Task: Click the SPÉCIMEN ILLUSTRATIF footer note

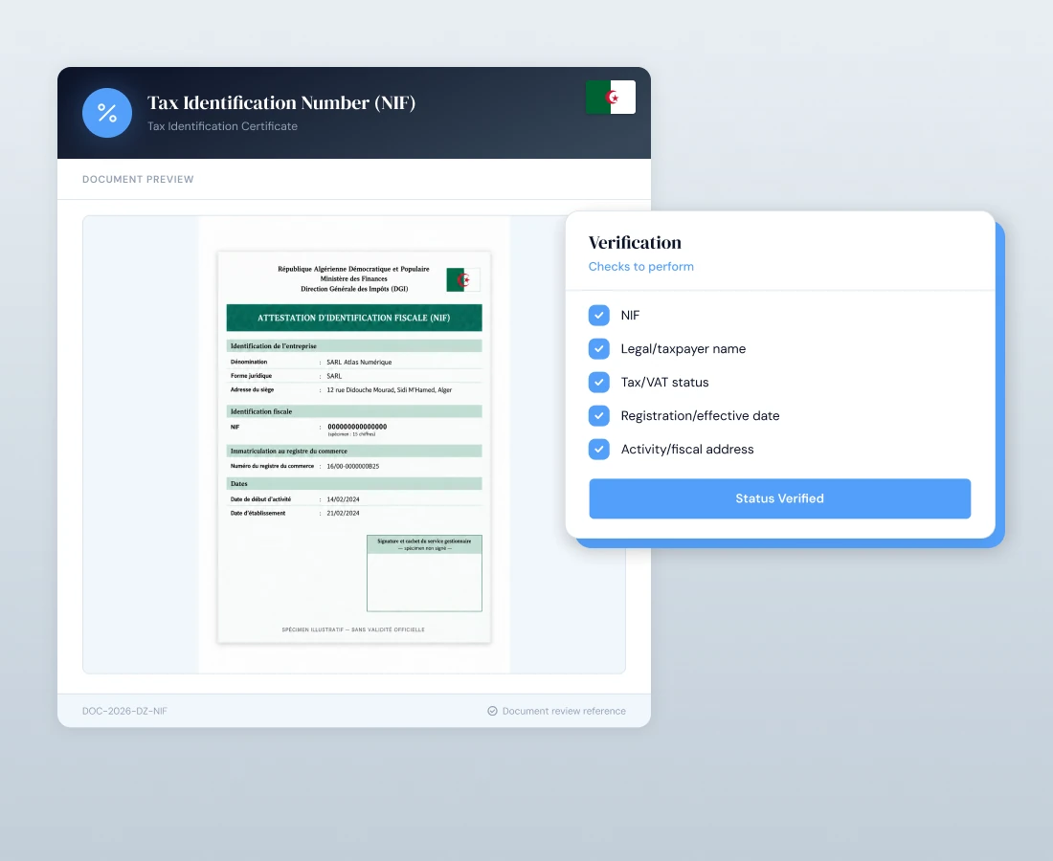Action: pos(353,629)
